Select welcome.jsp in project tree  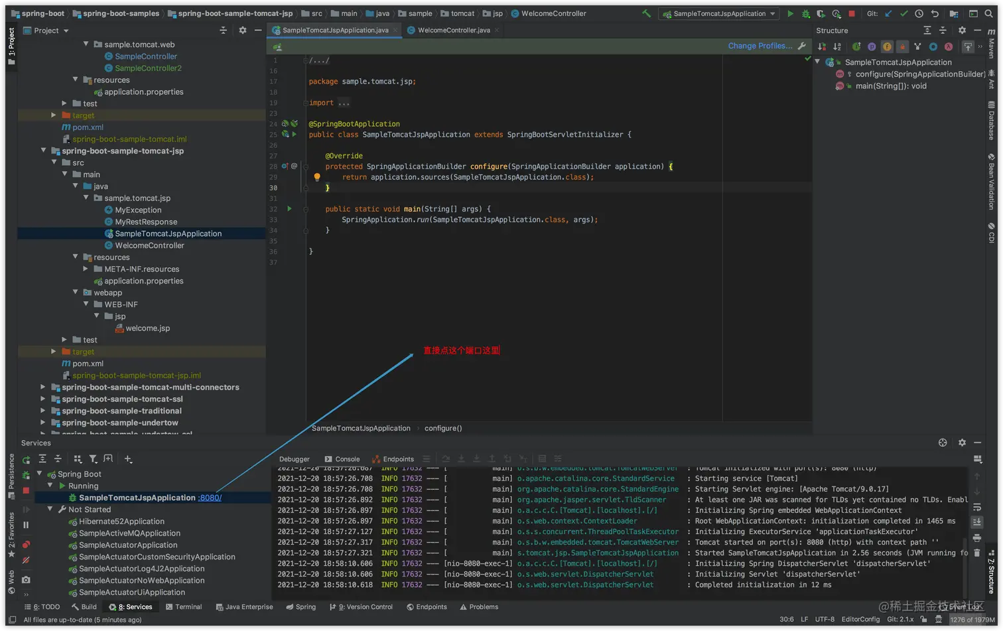pyautogui.click(x=147, y=328)
